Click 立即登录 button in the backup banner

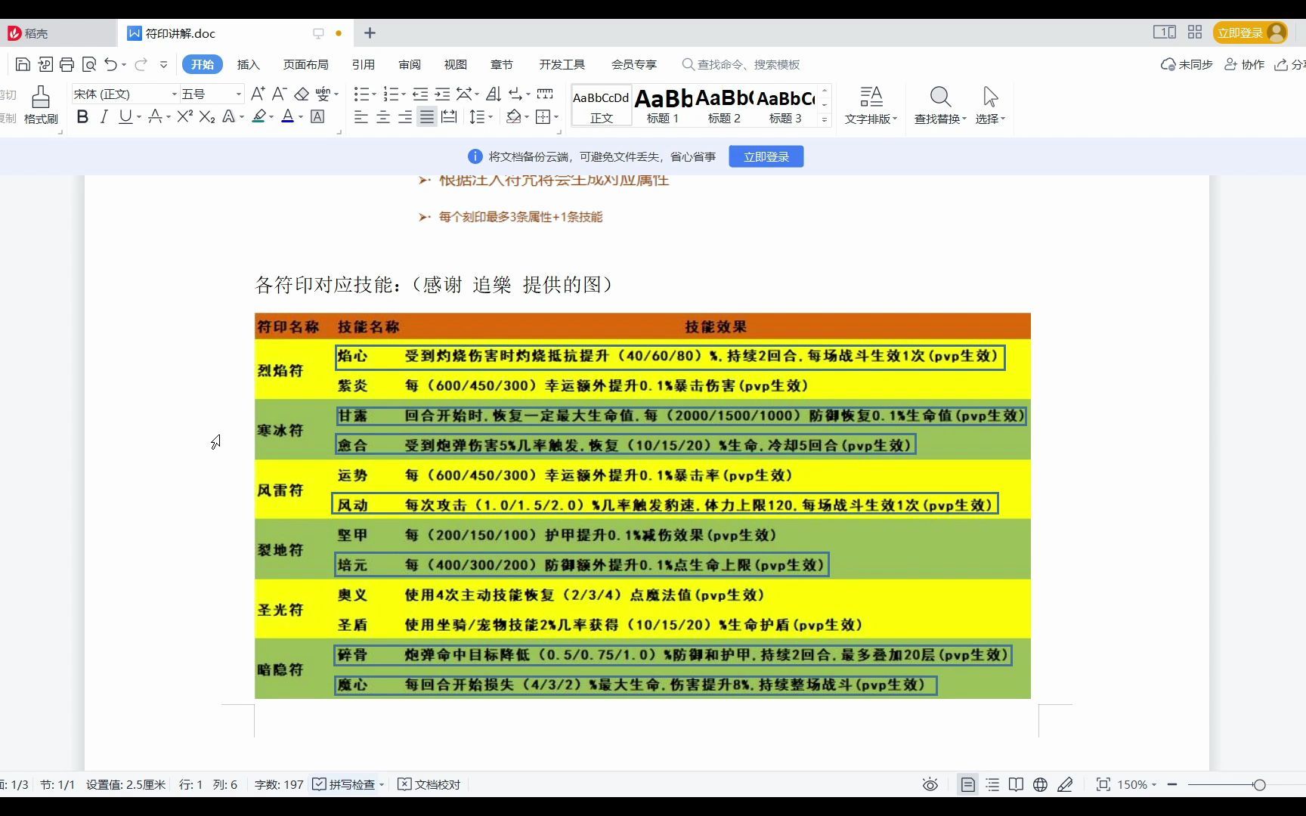766,156
